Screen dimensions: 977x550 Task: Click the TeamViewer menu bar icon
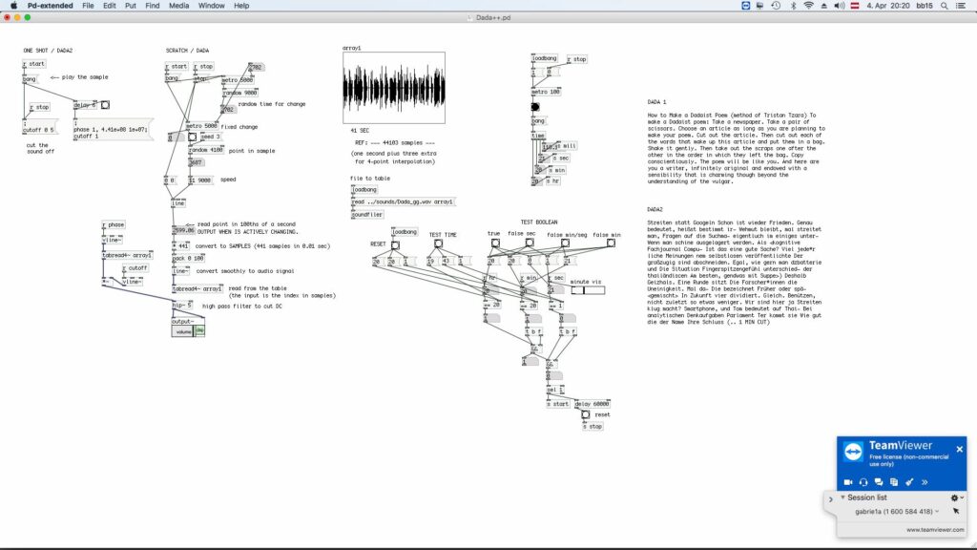click(x=745, y=6)
